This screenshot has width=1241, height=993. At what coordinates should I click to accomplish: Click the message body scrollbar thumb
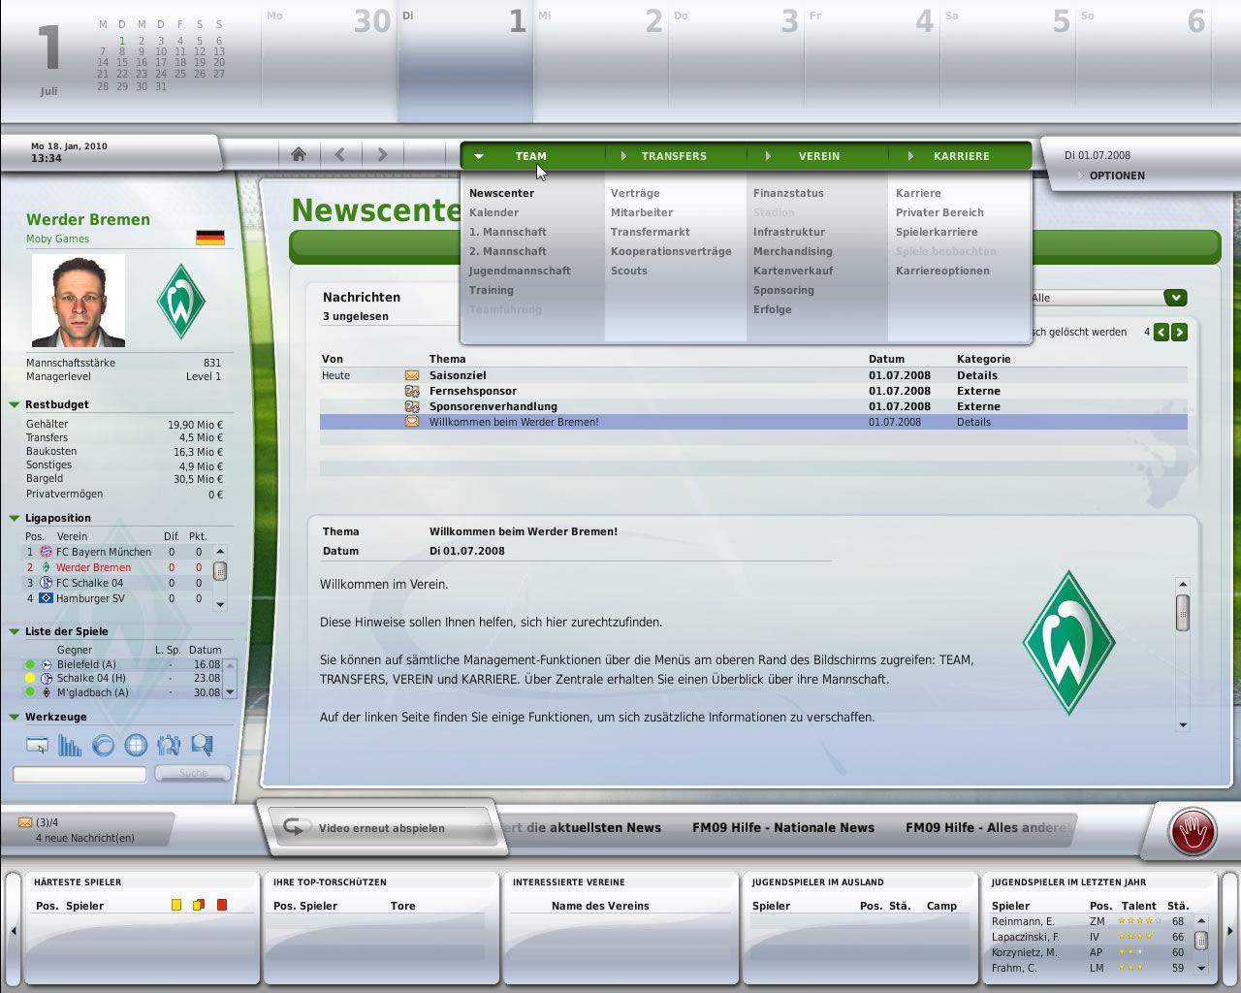pos(1182,612)
